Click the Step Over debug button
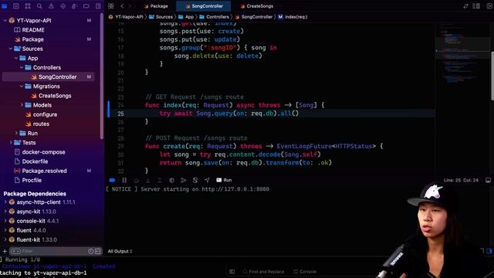 pos(136,180)
